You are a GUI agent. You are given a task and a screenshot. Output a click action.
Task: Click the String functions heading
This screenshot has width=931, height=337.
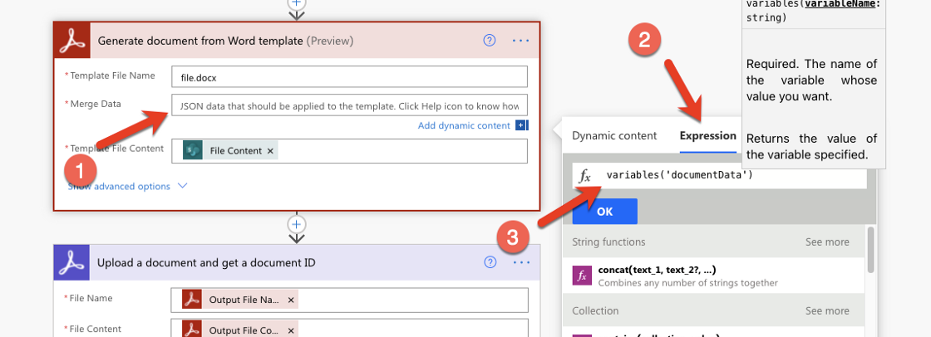pos(608,242)
